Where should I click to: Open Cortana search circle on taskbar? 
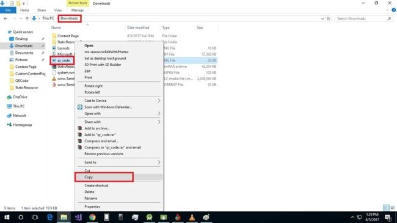point(21,217)
